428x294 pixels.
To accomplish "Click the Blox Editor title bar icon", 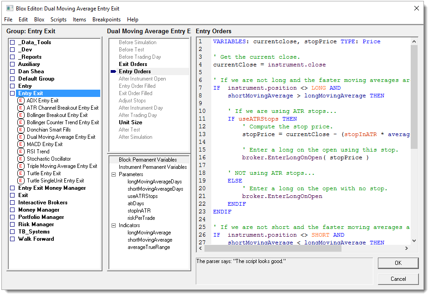I will pos(10,8).
